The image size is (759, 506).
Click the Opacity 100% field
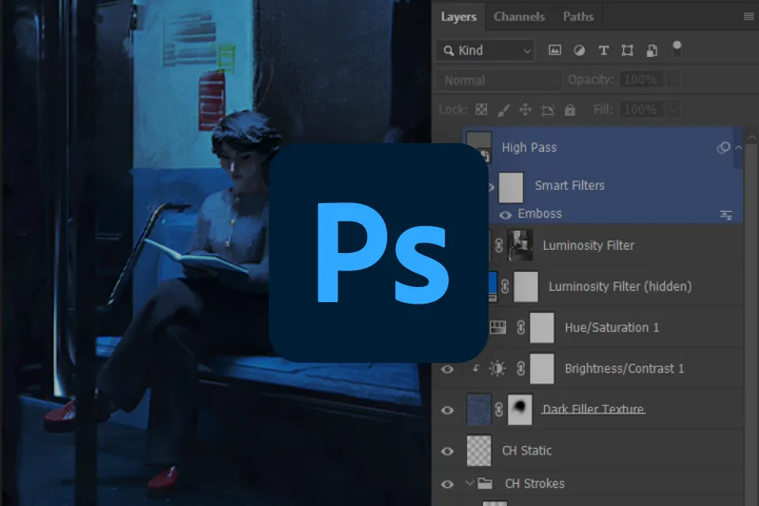click(x=641, y=80)
